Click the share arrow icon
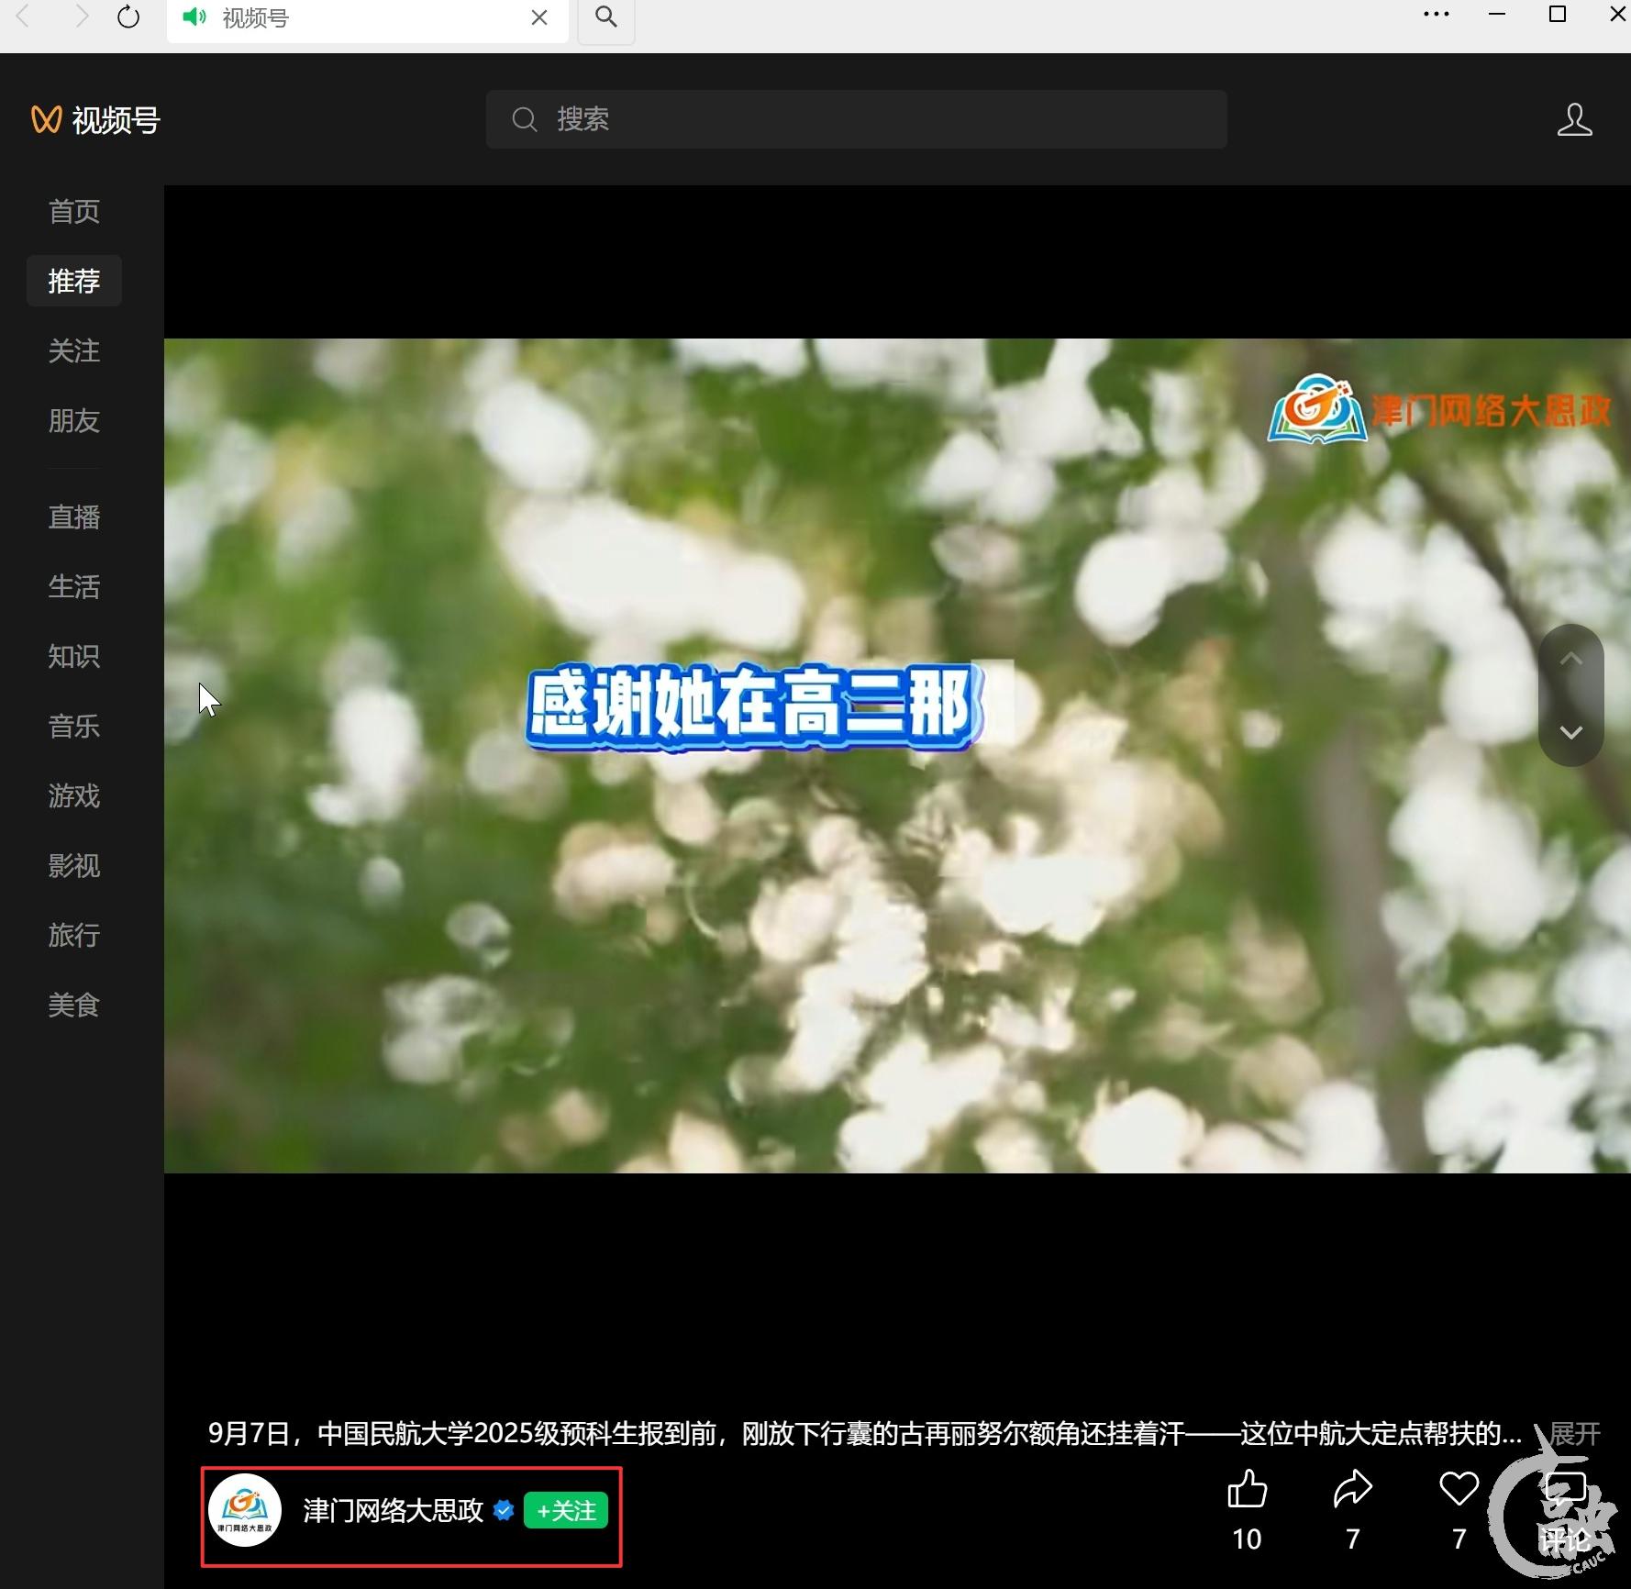This screenshot has width=1631, height=1589. 1352,1490
